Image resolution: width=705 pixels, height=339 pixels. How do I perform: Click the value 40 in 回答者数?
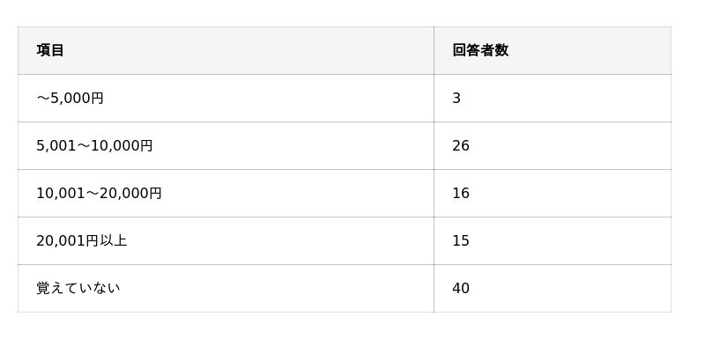461,288
